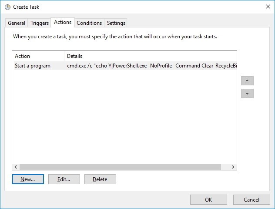Click the clock icon in the title bar

click(7, 7)
